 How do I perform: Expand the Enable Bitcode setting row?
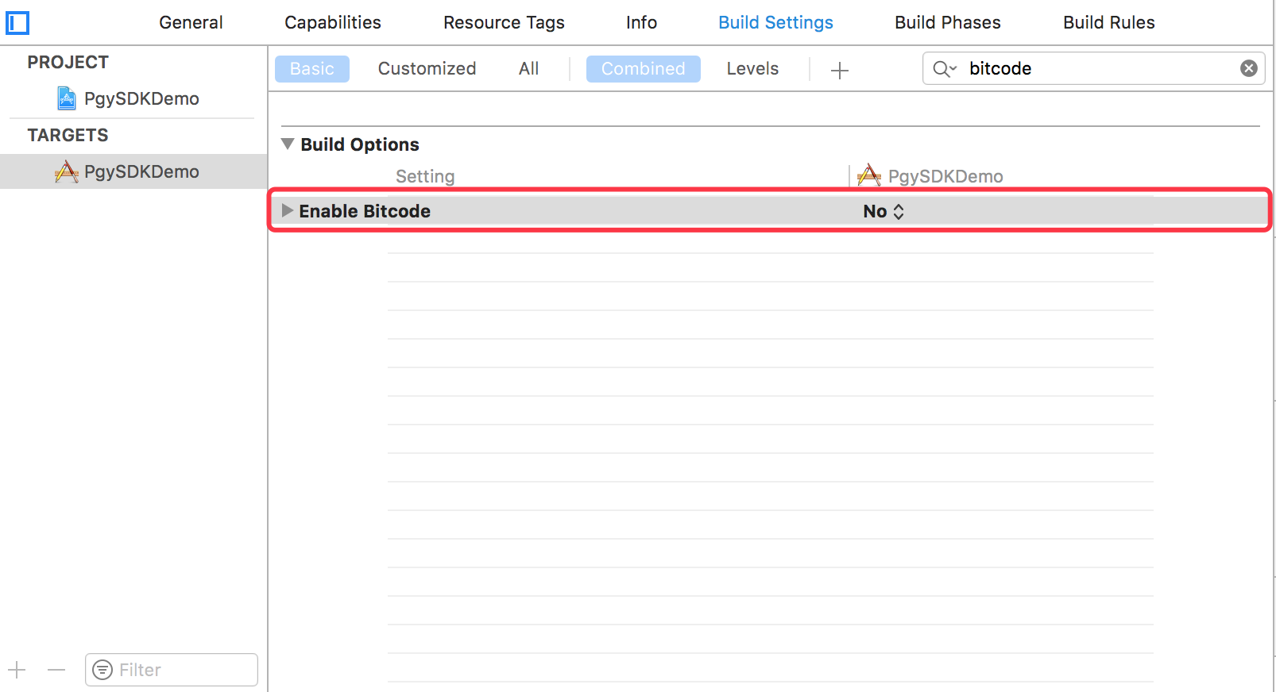(288, 210)
